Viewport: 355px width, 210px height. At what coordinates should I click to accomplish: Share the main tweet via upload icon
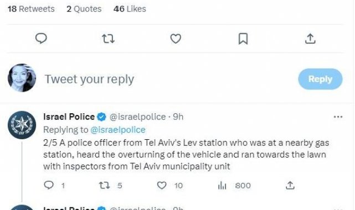tap(310, 38)
